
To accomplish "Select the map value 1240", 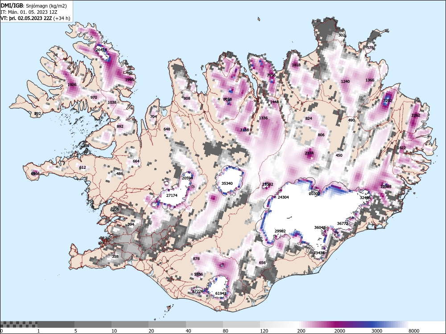I will pyautogui.click(x=345, y=81).
